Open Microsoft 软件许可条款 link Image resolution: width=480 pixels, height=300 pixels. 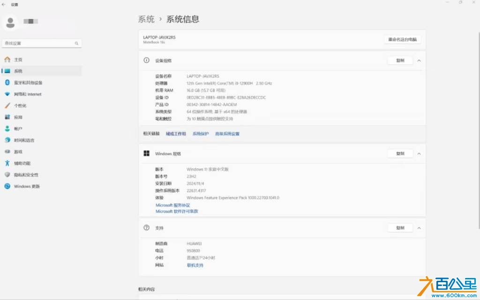(177, 211)
